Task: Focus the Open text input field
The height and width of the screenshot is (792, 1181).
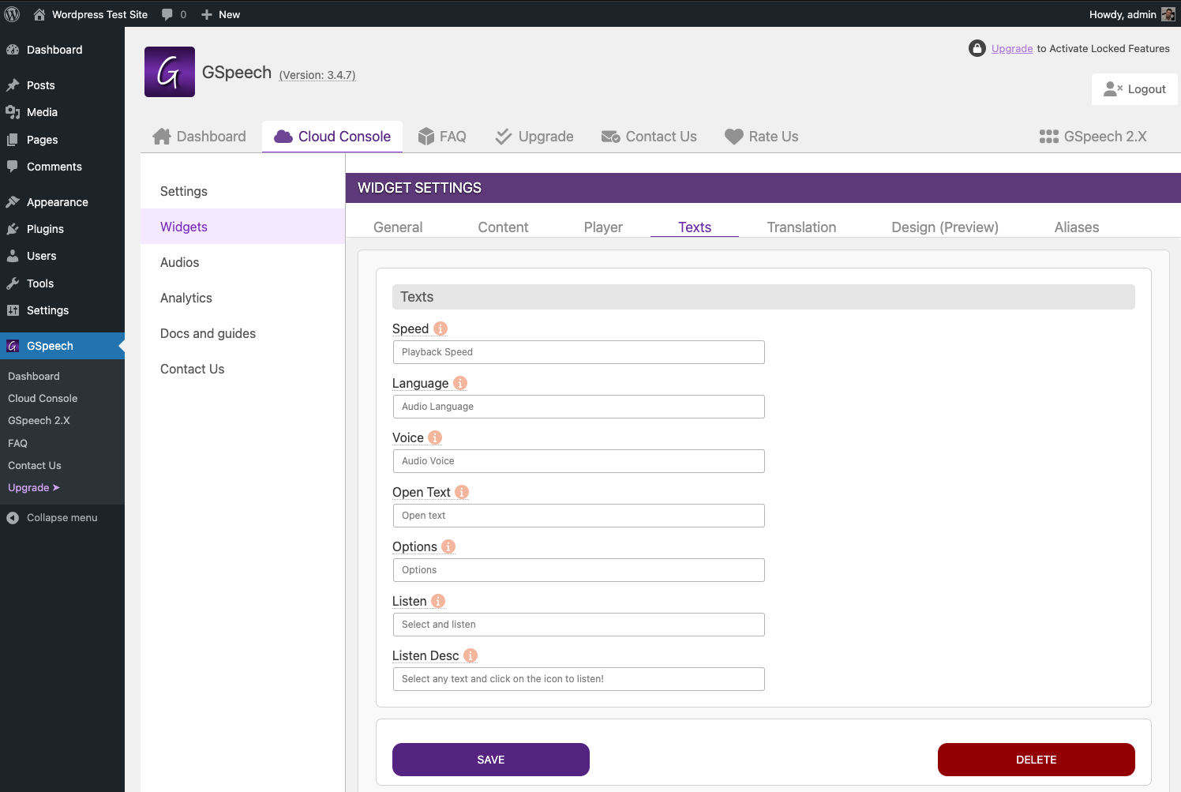Action: click(x=579, y=516)
